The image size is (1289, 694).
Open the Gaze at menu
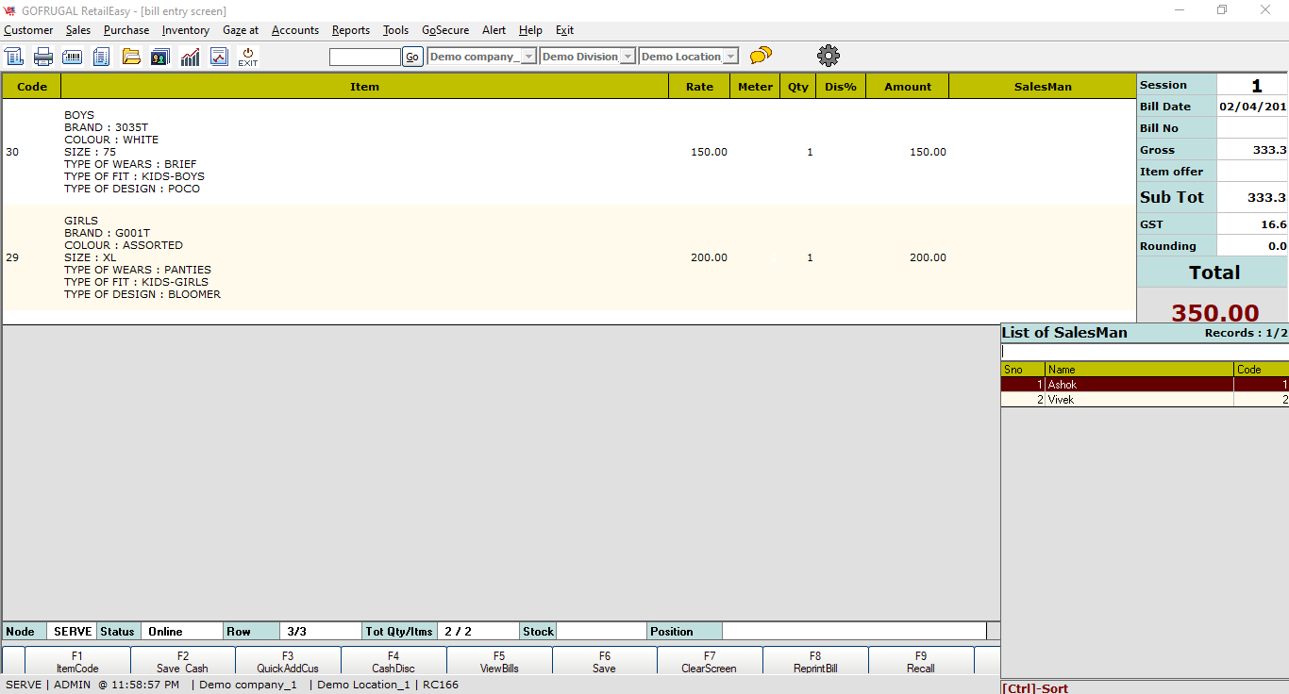click(x=241, y=30)
